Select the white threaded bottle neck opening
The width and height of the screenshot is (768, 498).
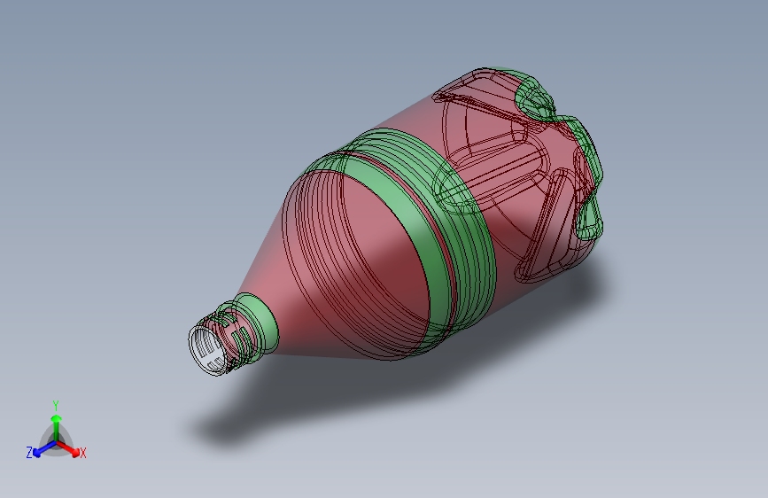[x=208, y=349]
